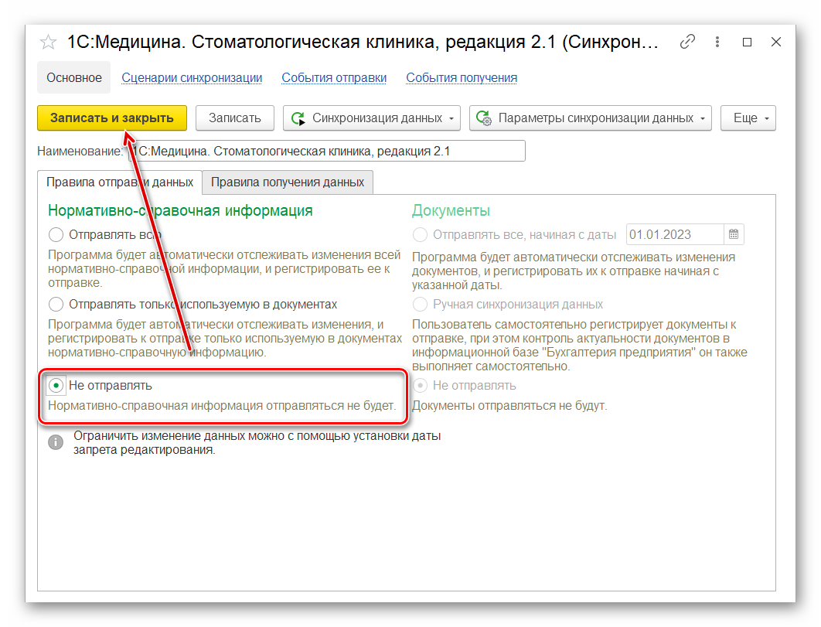Image resolution: width=821 pixels, height=627 pixels.
Task: Copy link using the chain icon
Action: pyautogui.click(x=687, y=42)
